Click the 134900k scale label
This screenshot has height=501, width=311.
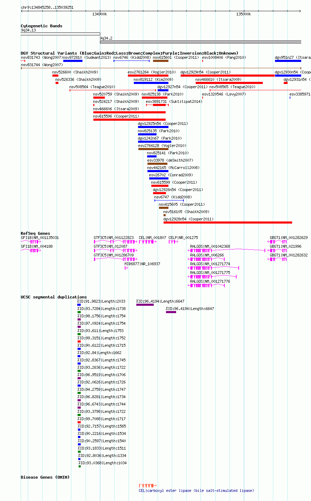[x=100, y=14]
